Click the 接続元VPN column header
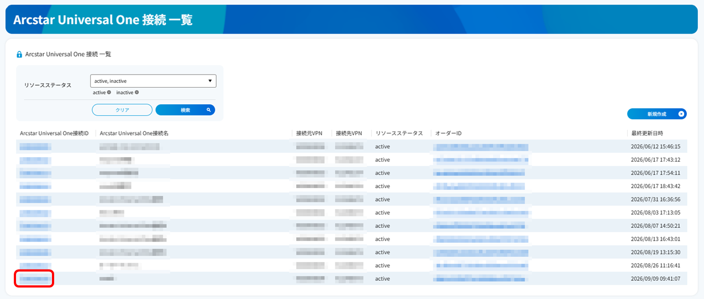The image size is (704, 299). tap(310, 134)
